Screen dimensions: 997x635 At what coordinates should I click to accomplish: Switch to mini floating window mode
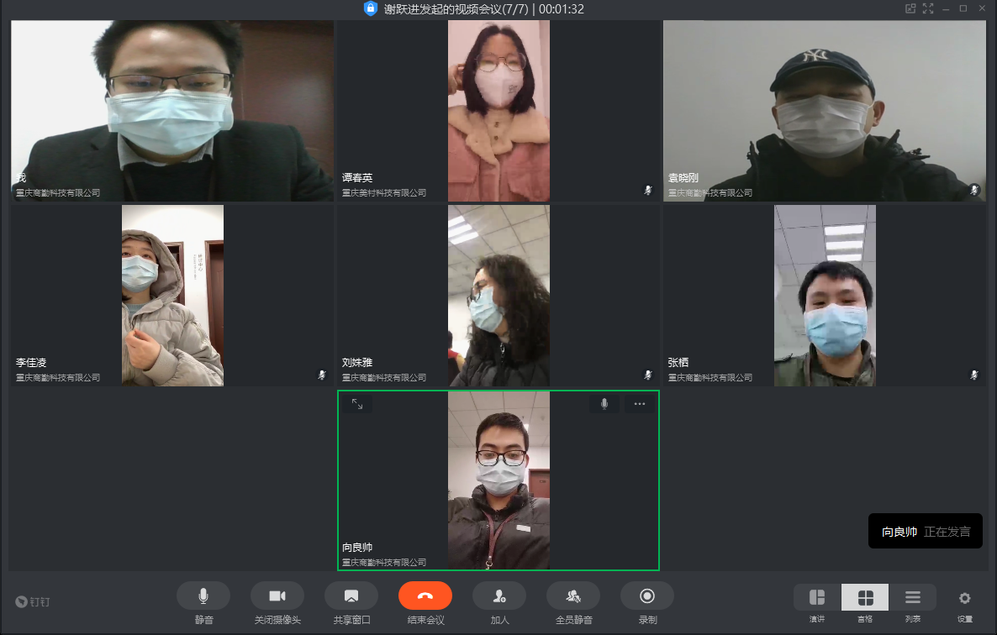[x=910, y=8]
